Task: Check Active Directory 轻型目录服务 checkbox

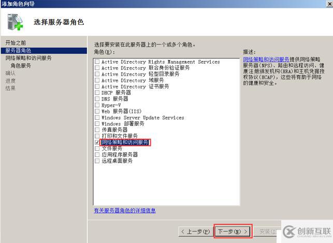Action: [x=97, y=74]
